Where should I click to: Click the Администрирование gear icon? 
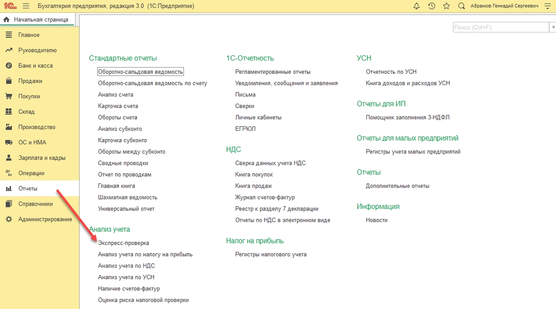click(8, 219)
